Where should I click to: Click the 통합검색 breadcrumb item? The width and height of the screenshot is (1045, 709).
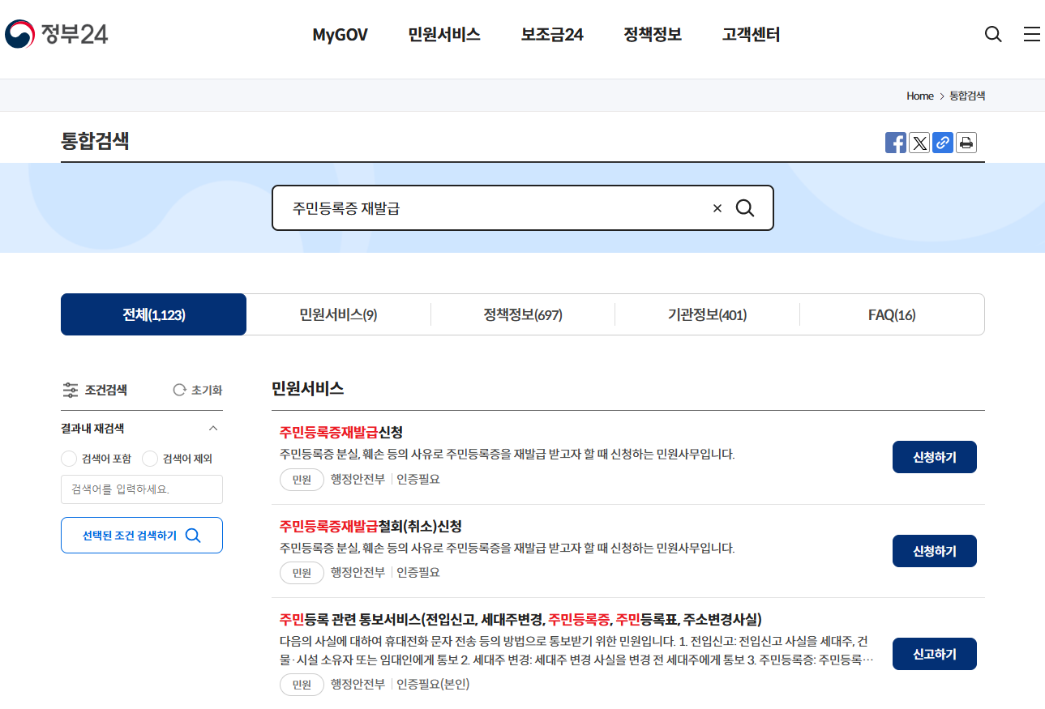click(967, 96)
